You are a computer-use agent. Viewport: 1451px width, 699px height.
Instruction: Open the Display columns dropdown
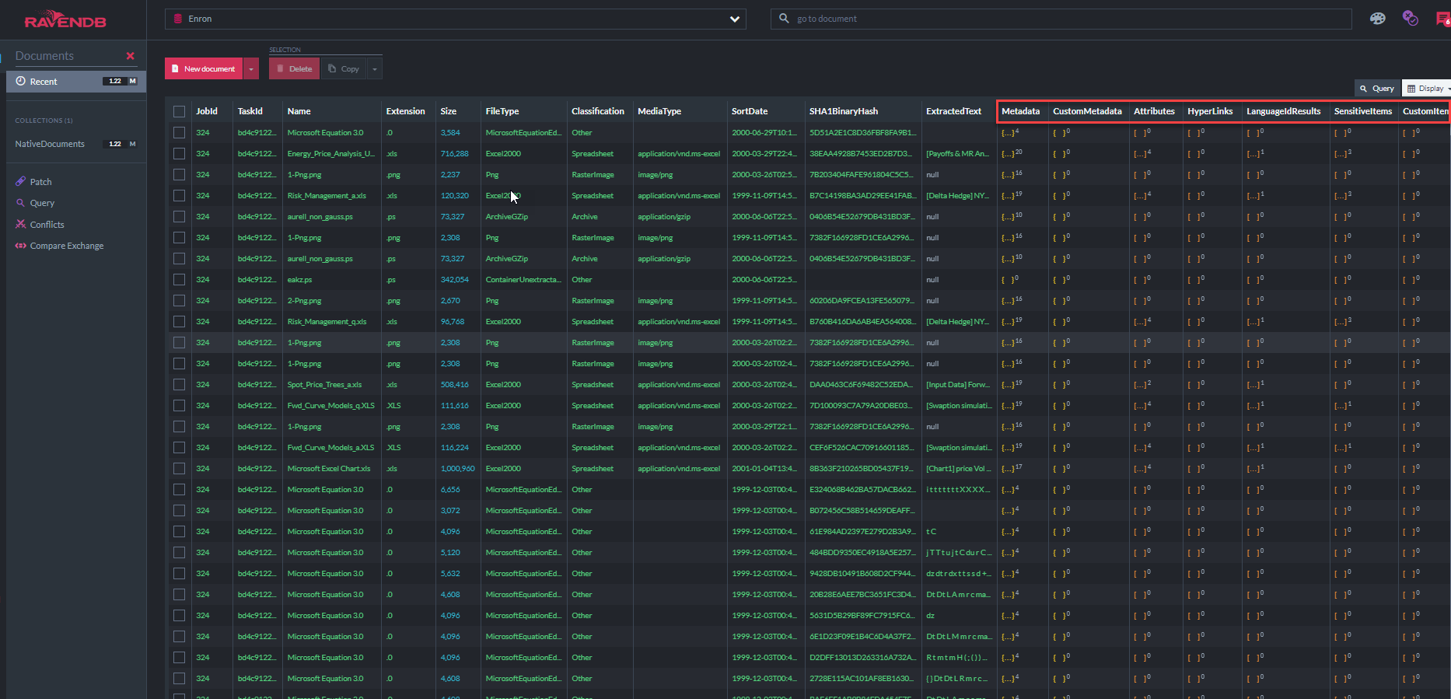[x=1428, y=89]
